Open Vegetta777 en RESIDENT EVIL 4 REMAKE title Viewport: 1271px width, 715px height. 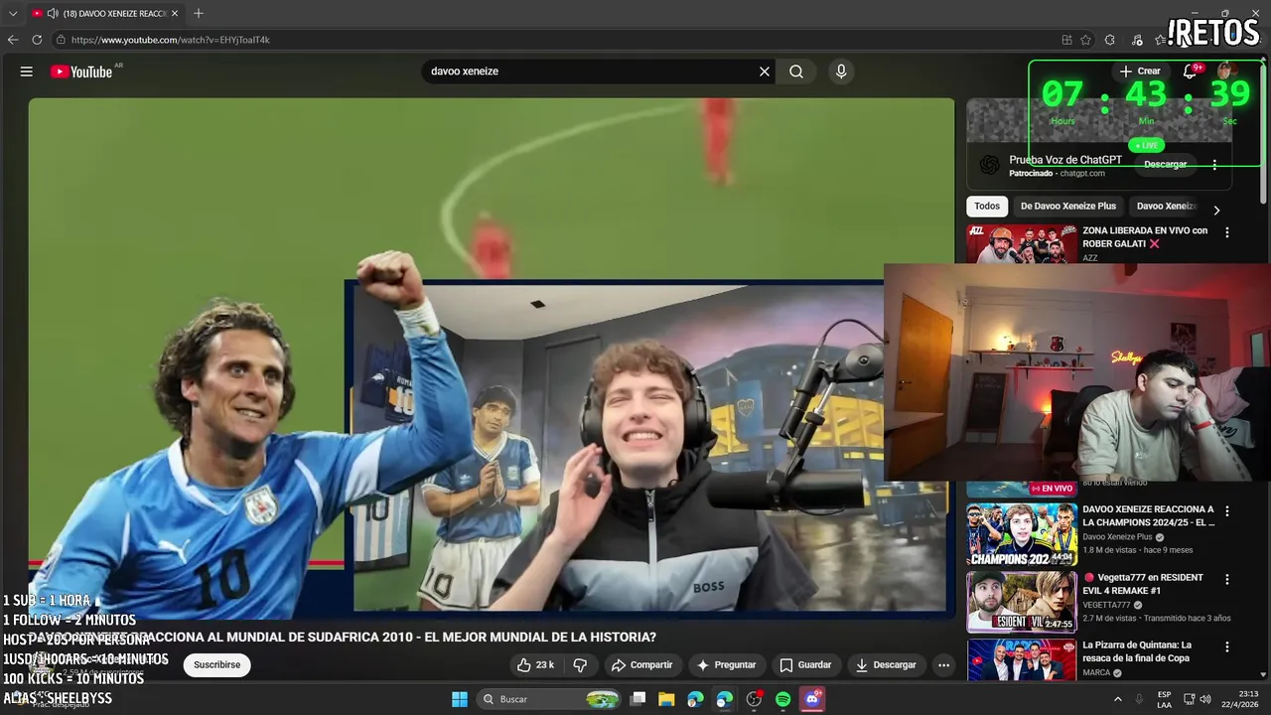tap(1142, 584)
